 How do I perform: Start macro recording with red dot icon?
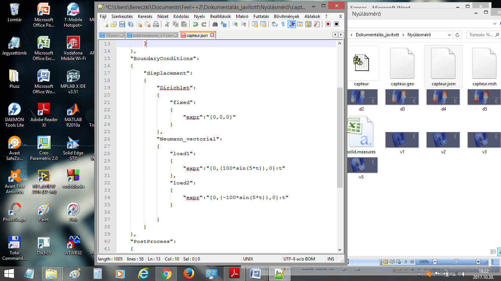point(328,25)
